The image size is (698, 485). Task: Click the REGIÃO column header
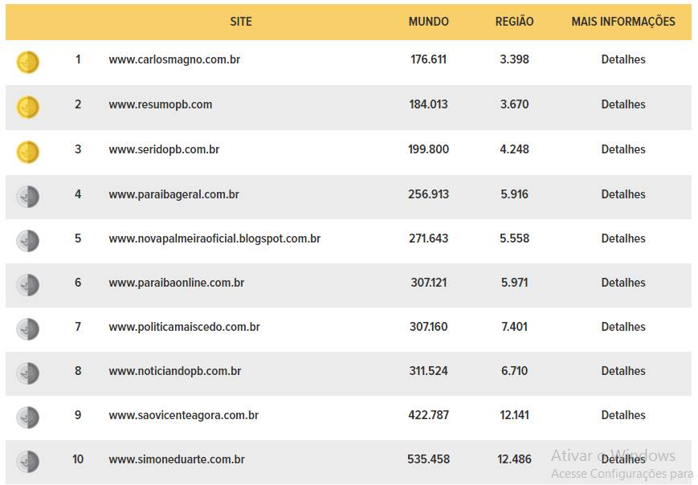point(514,22)
